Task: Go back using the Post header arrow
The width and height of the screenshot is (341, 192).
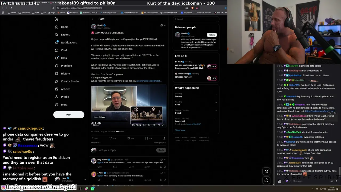Action: [x=92, y=19]
